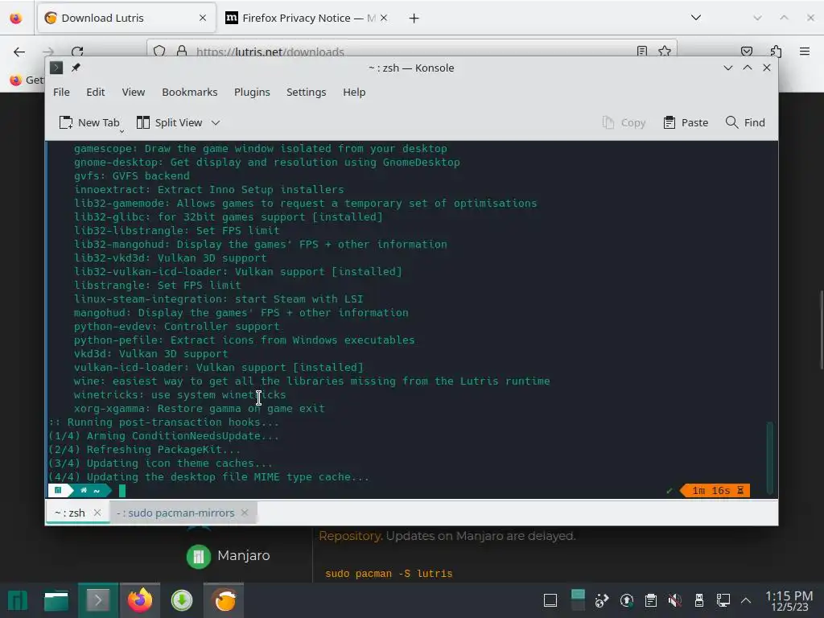Open Pocket save icon in Firefox
This screenshot has width=824, height=618.
(746, 51)
